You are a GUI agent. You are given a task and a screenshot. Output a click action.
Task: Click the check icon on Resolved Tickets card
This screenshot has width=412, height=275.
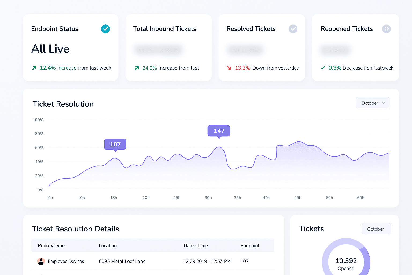click(293, 29)
